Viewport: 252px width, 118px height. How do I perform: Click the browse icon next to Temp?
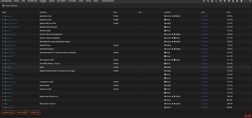tap(3, 100)
